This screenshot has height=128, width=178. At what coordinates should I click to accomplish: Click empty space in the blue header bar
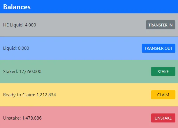tap(102, 7)
